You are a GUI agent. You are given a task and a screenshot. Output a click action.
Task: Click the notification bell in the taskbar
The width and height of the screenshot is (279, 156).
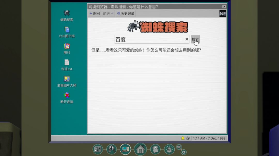[183, 138]
